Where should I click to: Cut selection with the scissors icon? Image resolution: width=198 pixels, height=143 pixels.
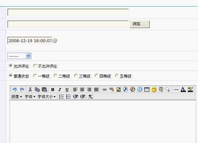click(x=30, y=89)
